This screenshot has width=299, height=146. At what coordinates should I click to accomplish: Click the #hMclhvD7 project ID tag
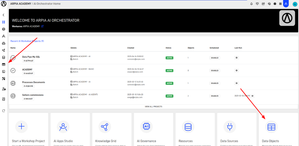click(28, 99)
